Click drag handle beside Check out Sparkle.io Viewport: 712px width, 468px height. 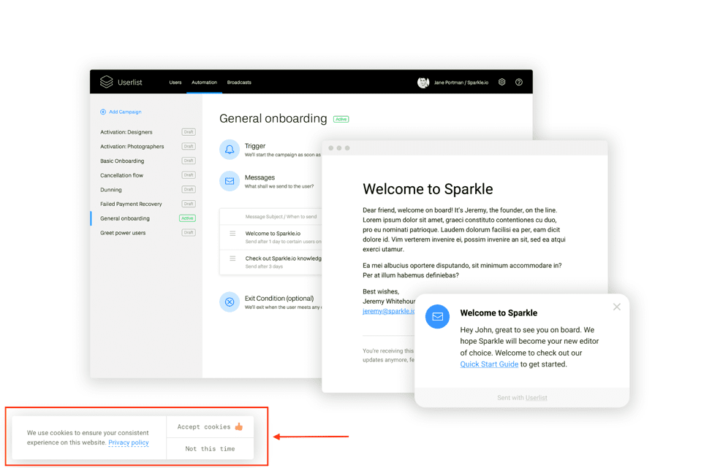(x=232, y=258)
